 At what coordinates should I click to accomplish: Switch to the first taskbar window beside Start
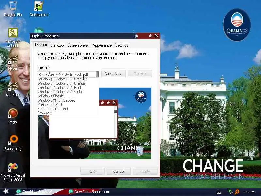click(x=37, y=192)
